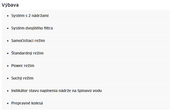The image size is (174, 112).
Task: Click bullet beside Systém s 2 nádržami
Action: click(8, 16)
